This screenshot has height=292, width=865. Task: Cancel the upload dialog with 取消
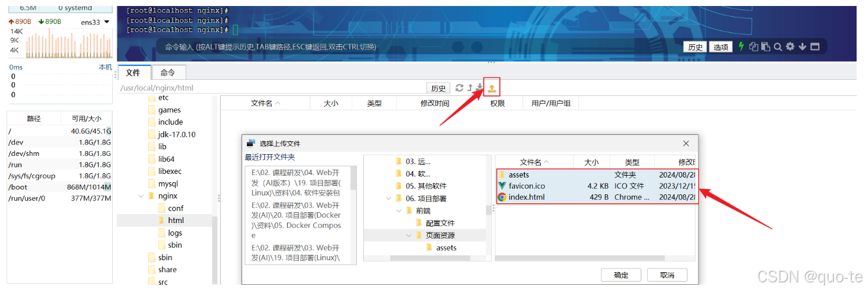[x=667, y=275]
